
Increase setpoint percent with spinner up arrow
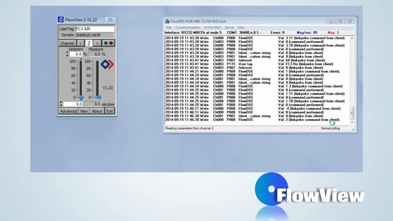[x=67, y=53]
